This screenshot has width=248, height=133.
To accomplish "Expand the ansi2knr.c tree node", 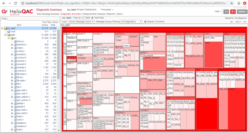I will tap(12, 45).
